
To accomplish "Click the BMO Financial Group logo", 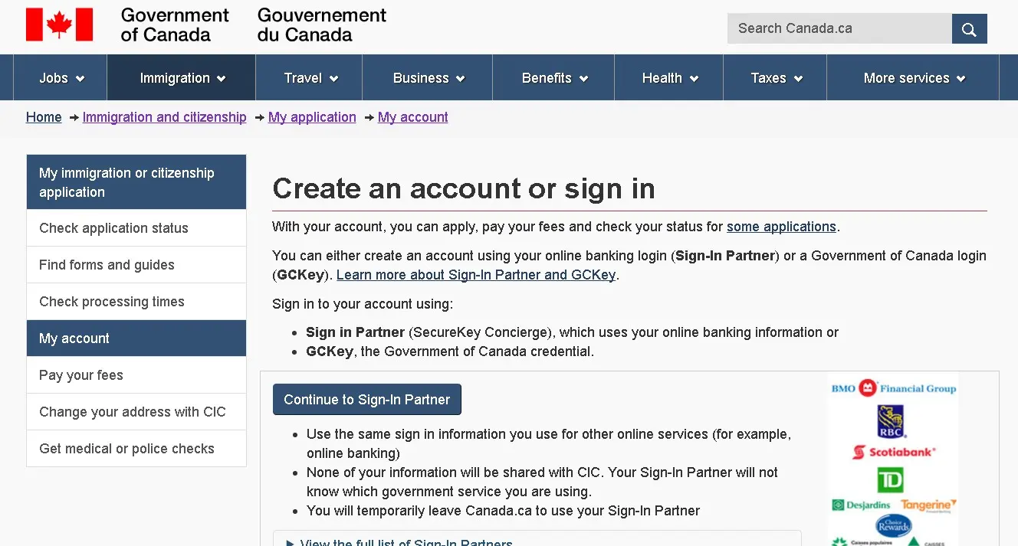I will [894, 388].
